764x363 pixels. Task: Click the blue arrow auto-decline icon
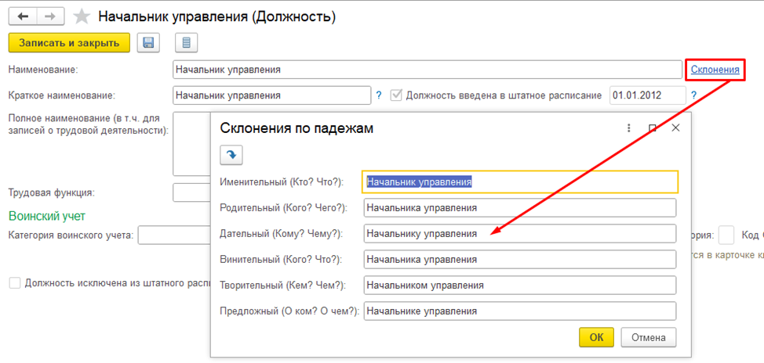click(231, 155)
